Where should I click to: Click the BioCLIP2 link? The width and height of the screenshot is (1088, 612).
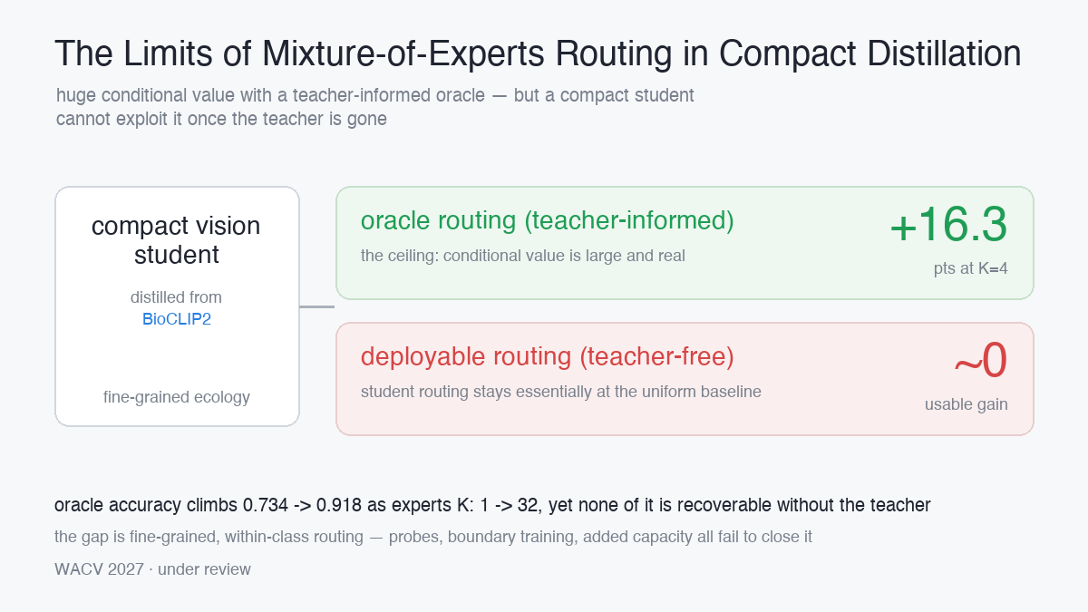coord(177,319)
